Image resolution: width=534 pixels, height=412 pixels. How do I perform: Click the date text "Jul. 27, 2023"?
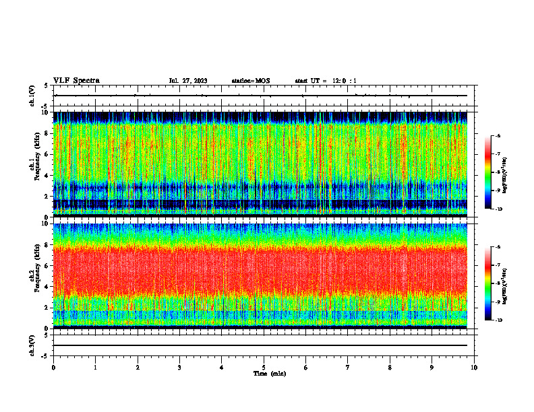188,81
